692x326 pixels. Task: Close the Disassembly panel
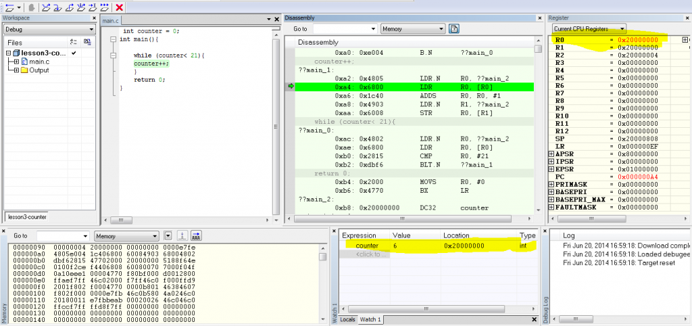[539, 18]
